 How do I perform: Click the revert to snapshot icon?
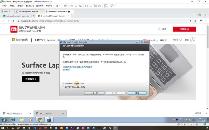(x=76, y=6)
